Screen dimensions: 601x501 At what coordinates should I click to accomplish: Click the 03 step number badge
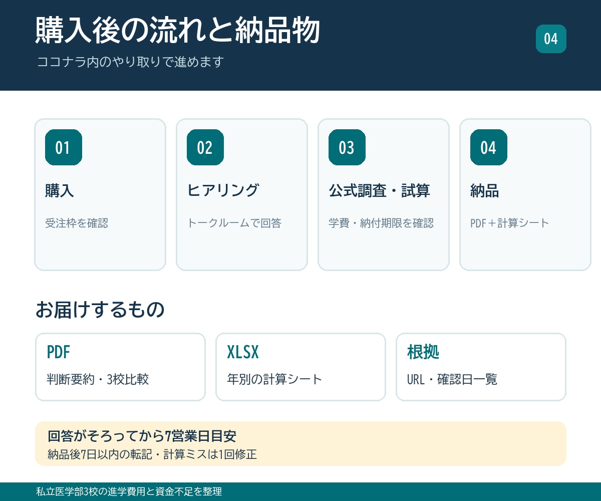click(347, 147)
